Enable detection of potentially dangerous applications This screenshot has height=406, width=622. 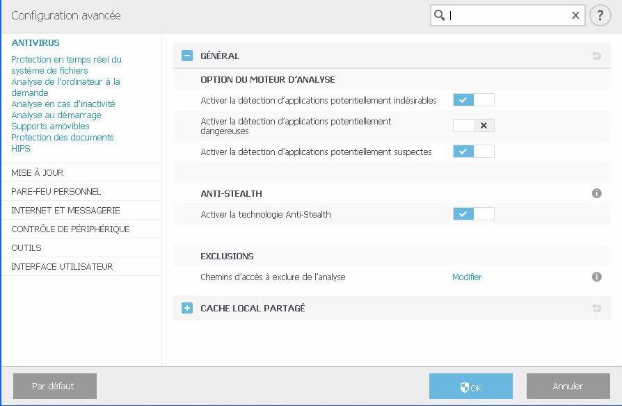(x=473, y=126)
